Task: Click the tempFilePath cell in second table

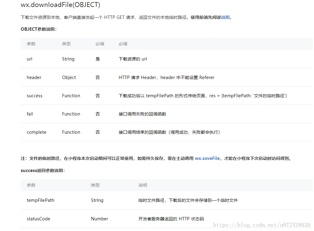Action: pos(40,200)
